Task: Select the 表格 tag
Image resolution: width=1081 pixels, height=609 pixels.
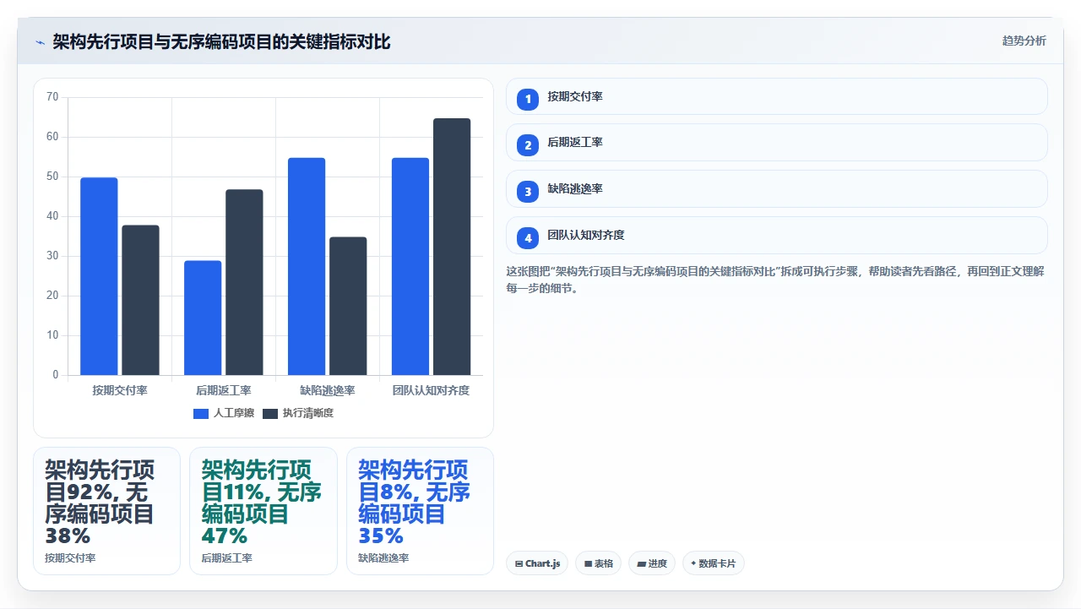Action: 599,563
